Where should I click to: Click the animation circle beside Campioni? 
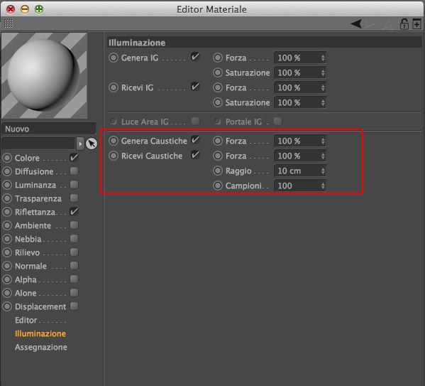[x=218, y=186]
